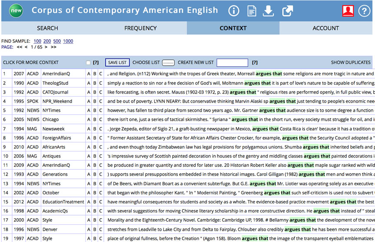The image size is (375, 242).
Task: Click "argues that" in Greenberg line
Action: 277,193
